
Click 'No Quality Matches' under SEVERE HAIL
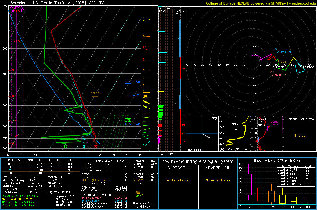click(218, 180)
